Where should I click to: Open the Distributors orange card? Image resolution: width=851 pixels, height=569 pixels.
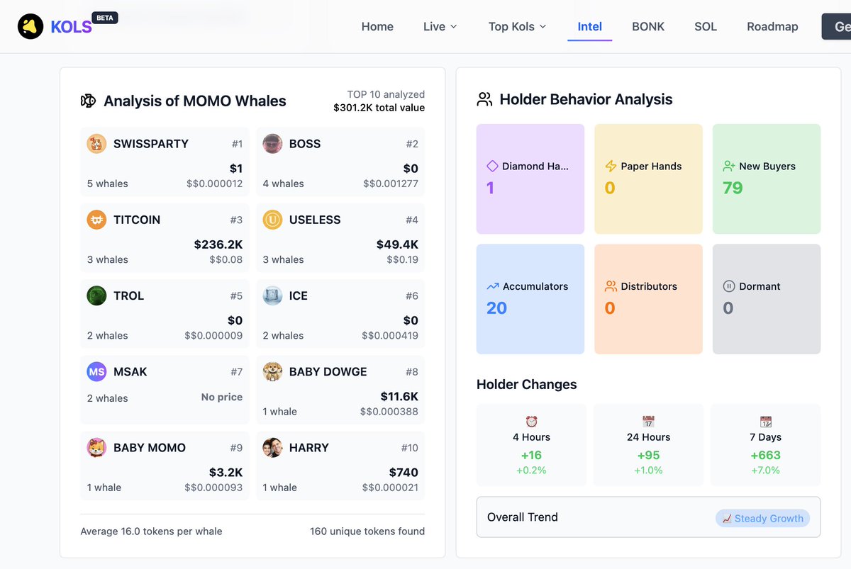pos(648,299)
